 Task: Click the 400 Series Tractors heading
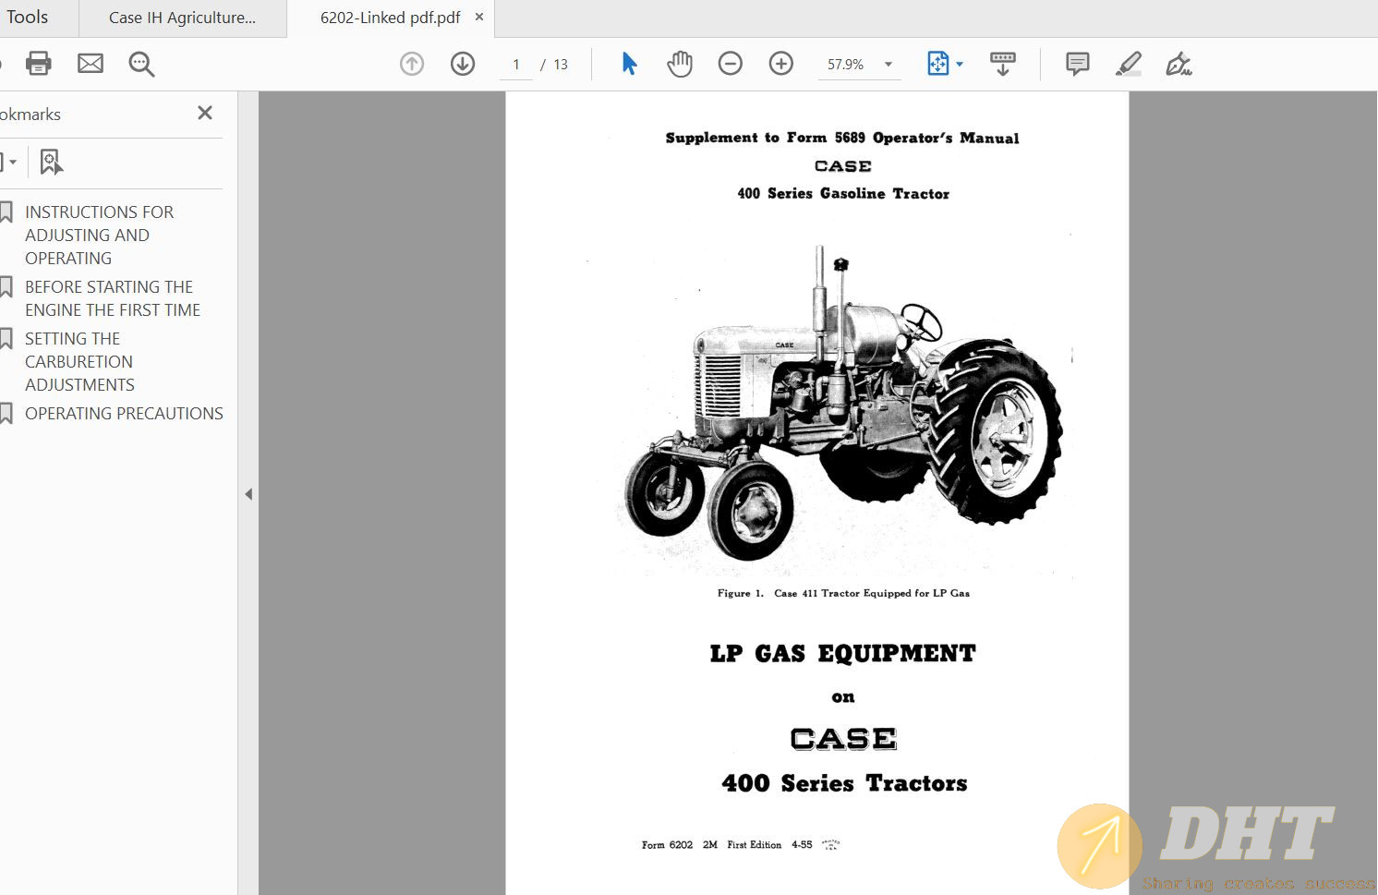(x=844, y=783)
